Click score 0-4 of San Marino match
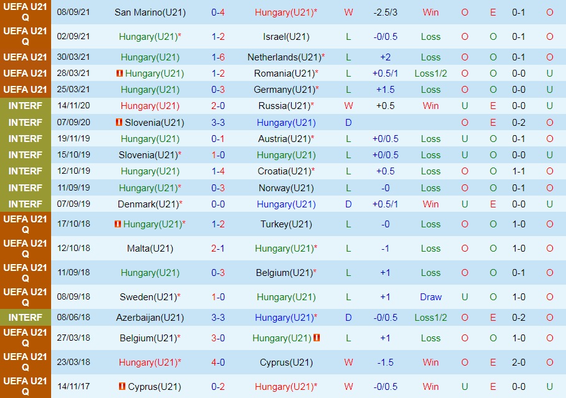 click(218, 12)
